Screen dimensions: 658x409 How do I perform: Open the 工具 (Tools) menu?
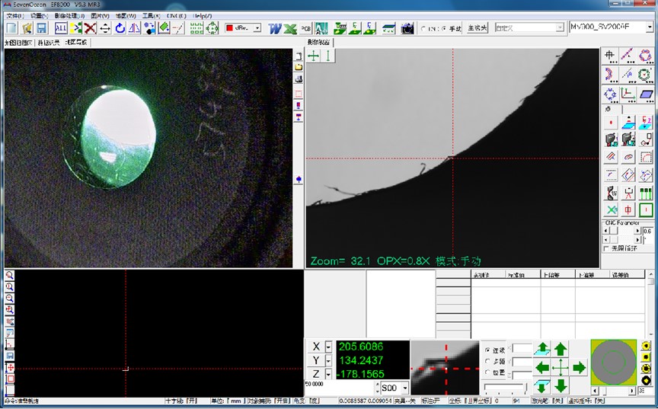pyautogui.click(x=150, y=15)
